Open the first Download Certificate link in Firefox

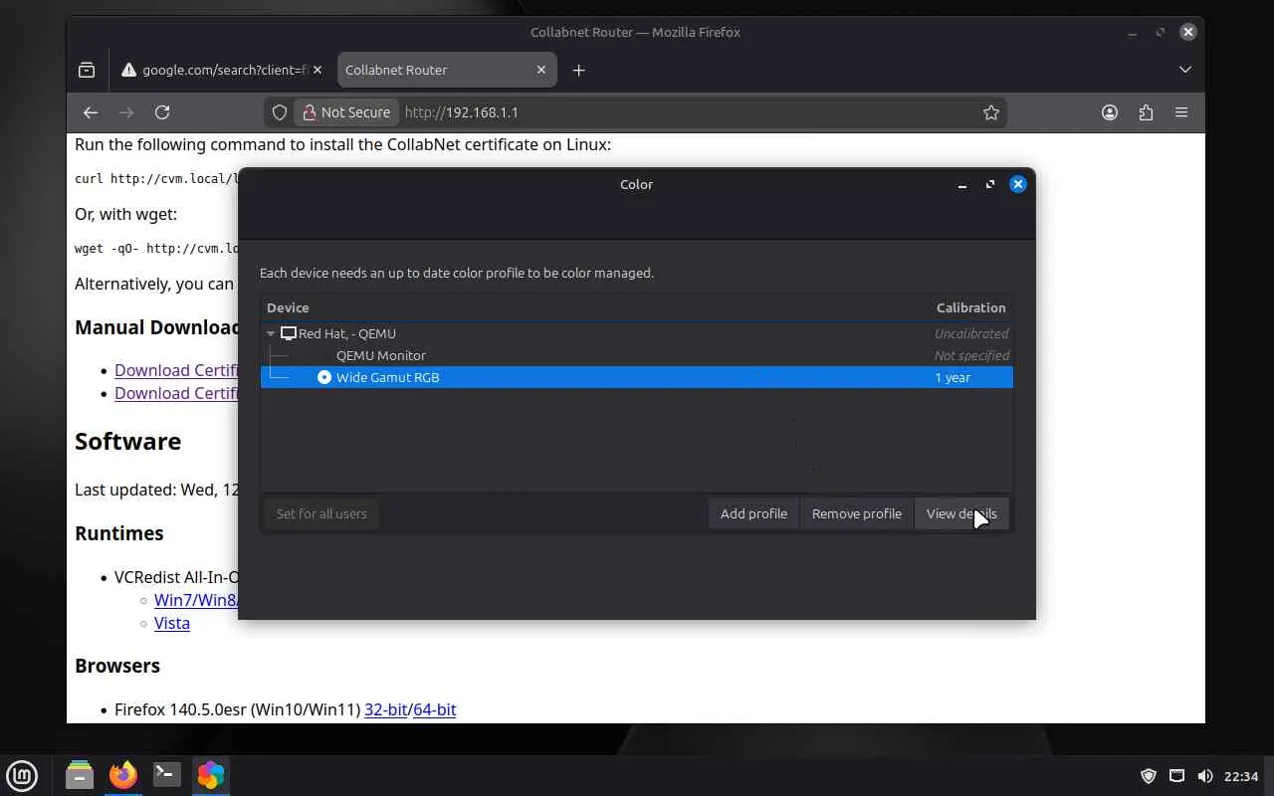tap(176, 370)
